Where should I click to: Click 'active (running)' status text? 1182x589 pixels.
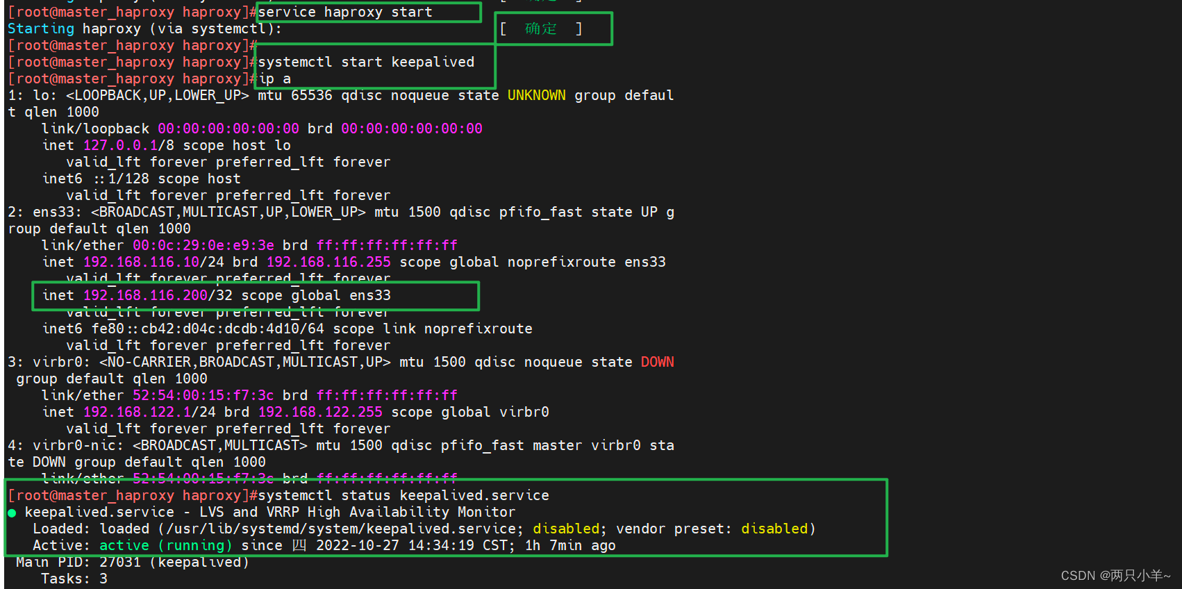(x=166, y=545)
